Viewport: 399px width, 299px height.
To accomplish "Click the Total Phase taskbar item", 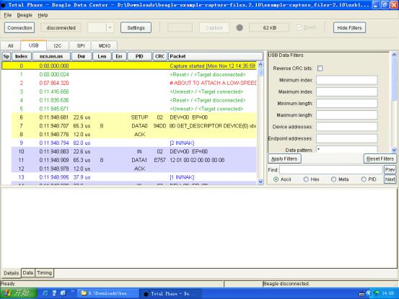I will 170,294.
